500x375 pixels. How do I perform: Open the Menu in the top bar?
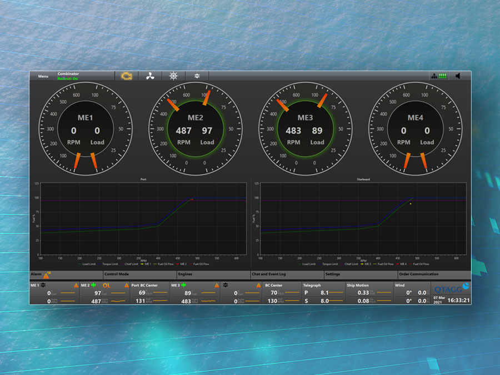click(x=43, y=76)
